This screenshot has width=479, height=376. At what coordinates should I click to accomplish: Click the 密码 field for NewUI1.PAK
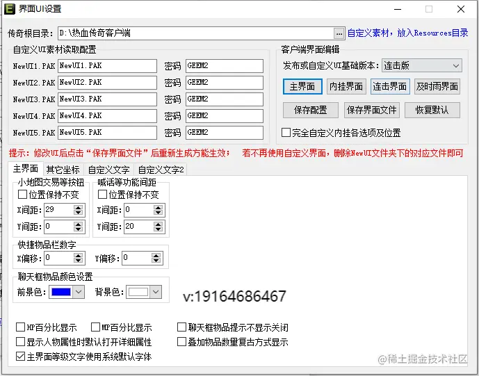point(225,66)
